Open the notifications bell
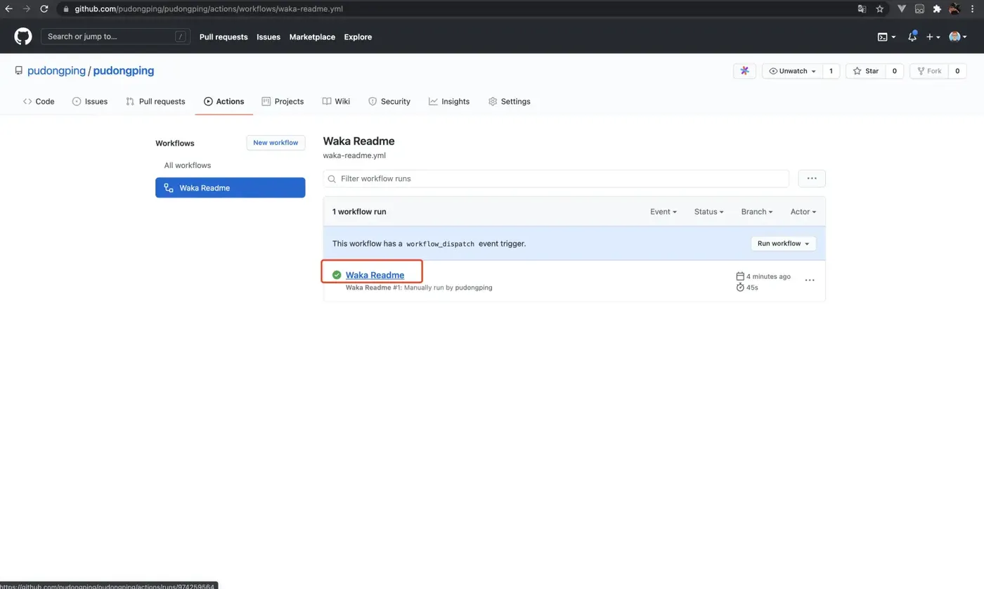Image resolution: width=984 pixels, height=589 pixels. coord(912,37)
